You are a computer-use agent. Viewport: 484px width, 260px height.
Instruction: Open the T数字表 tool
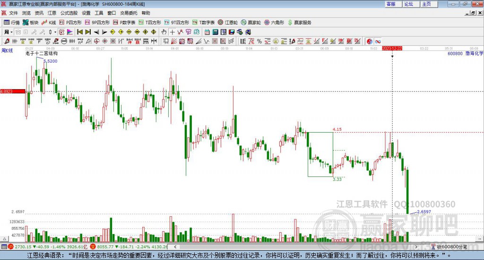pyautogui.click(x=203, y=23)
